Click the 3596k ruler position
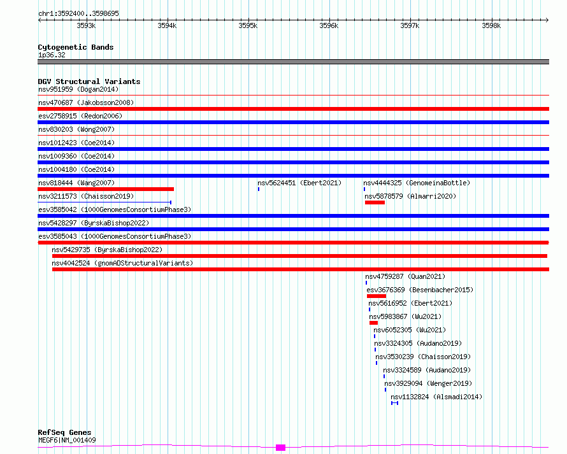Viewport: 567px width, 454px height. tap(329, 25)
